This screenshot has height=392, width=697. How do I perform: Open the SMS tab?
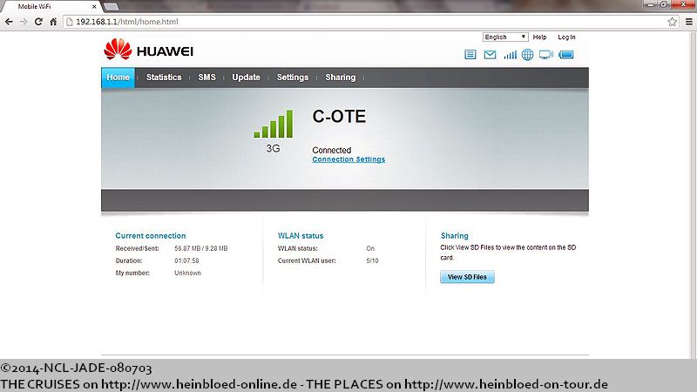point(206,78)
